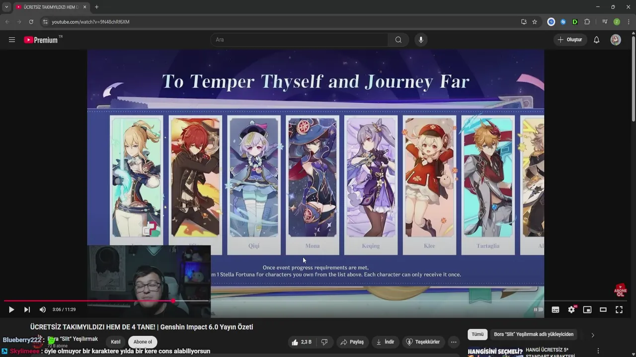Download the video with İndir

pos(385,342)
